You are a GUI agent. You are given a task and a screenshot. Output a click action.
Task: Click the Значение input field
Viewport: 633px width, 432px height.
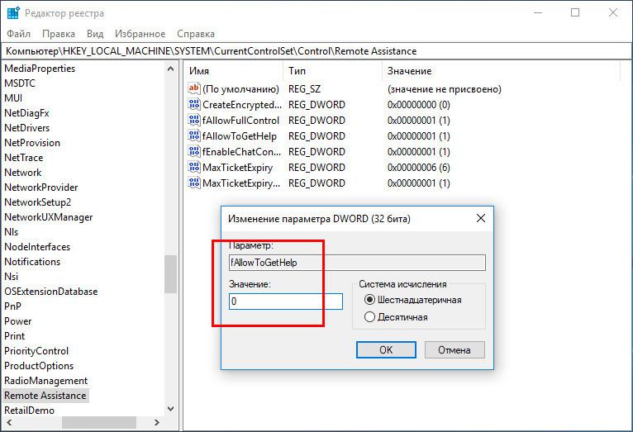pyautogui.click(x=285, y=301)
